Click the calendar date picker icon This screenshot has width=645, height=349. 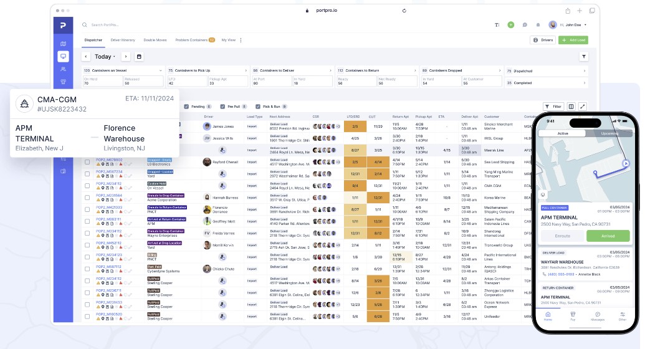point(139,57)
